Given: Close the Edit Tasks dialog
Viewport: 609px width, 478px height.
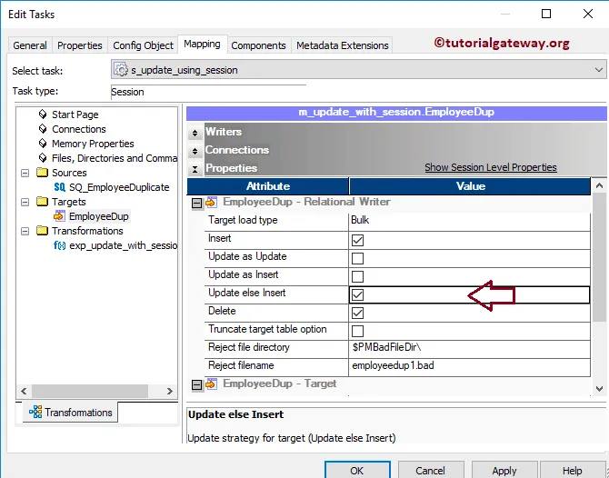Looking at the screenshot, I should (587, 14).
